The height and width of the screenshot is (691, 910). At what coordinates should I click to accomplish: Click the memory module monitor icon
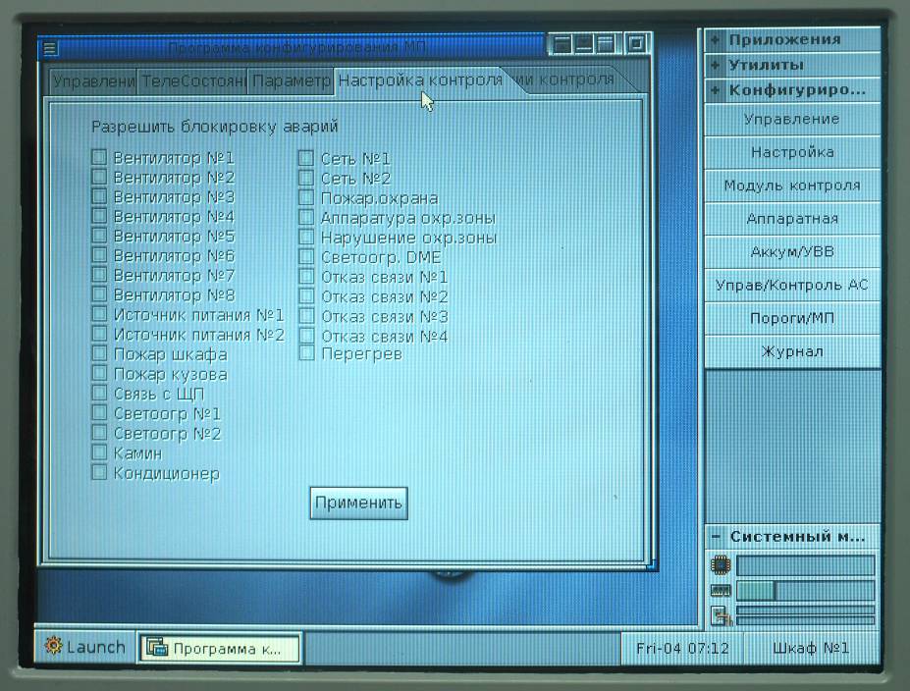click(721, 591)
